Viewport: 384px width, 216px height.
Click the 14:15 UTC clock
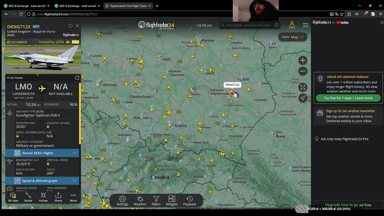[x=204, y=25]
